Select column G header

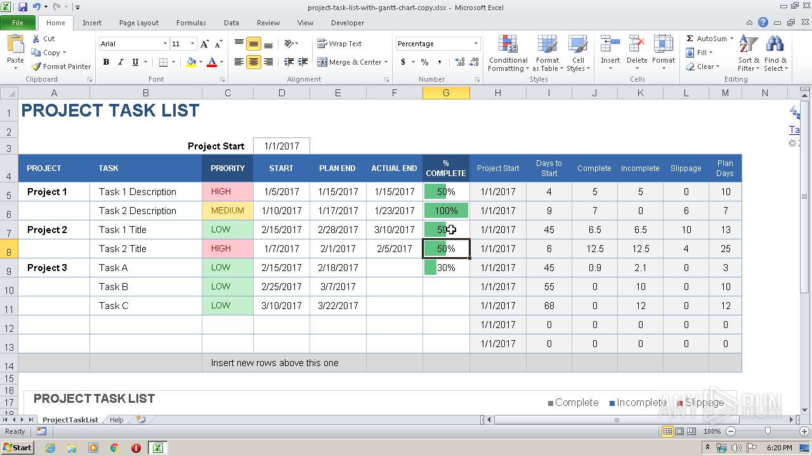coord(446,93)
